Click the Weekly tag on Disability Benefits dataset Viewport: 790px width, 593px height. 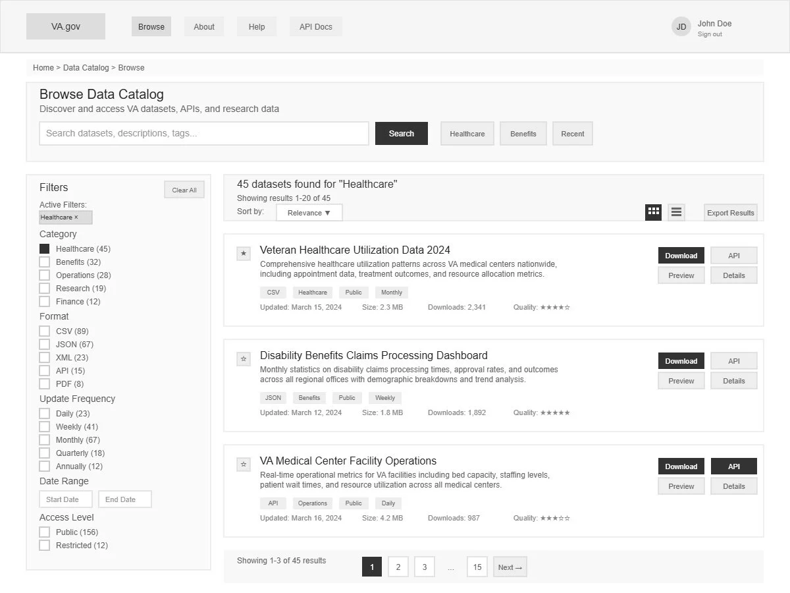pyautogui.click(x=385, y=398)
